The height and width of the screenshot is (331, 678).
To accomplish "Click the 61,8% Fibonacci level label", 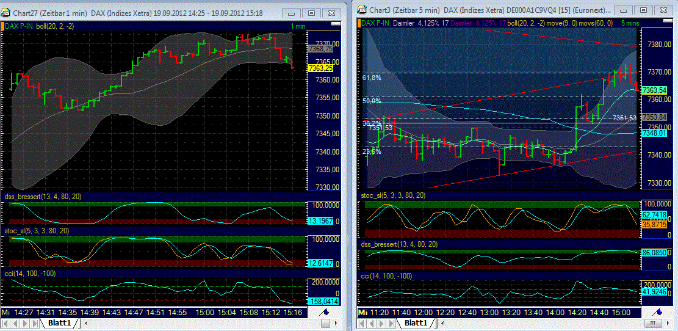I will (372, 78).
